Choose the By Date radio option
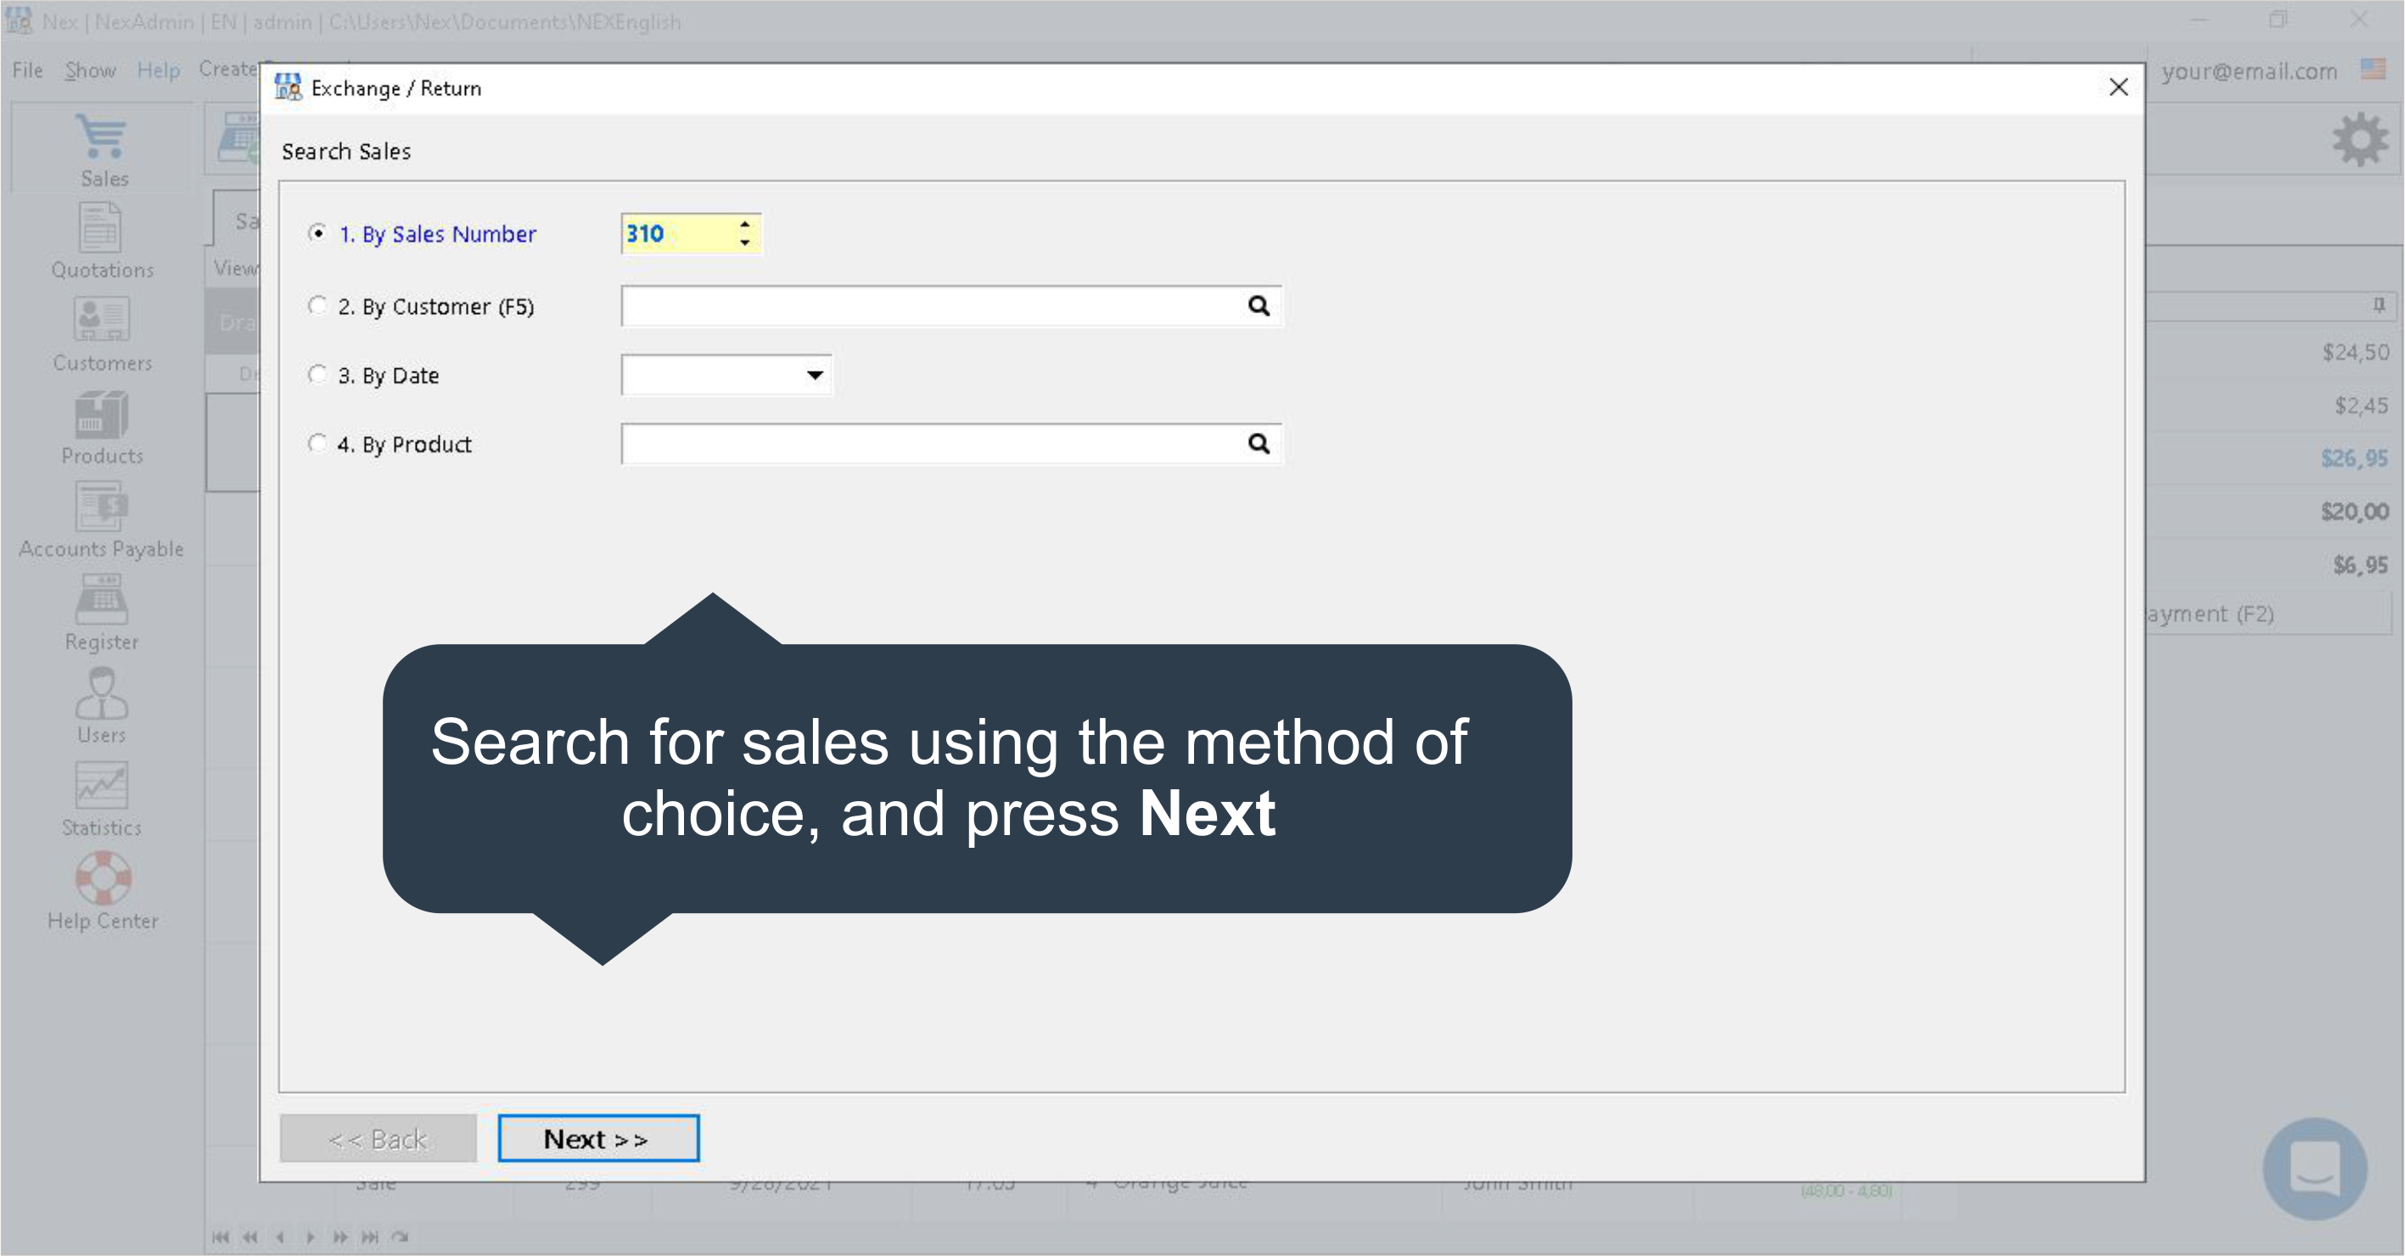 point(317,375)
